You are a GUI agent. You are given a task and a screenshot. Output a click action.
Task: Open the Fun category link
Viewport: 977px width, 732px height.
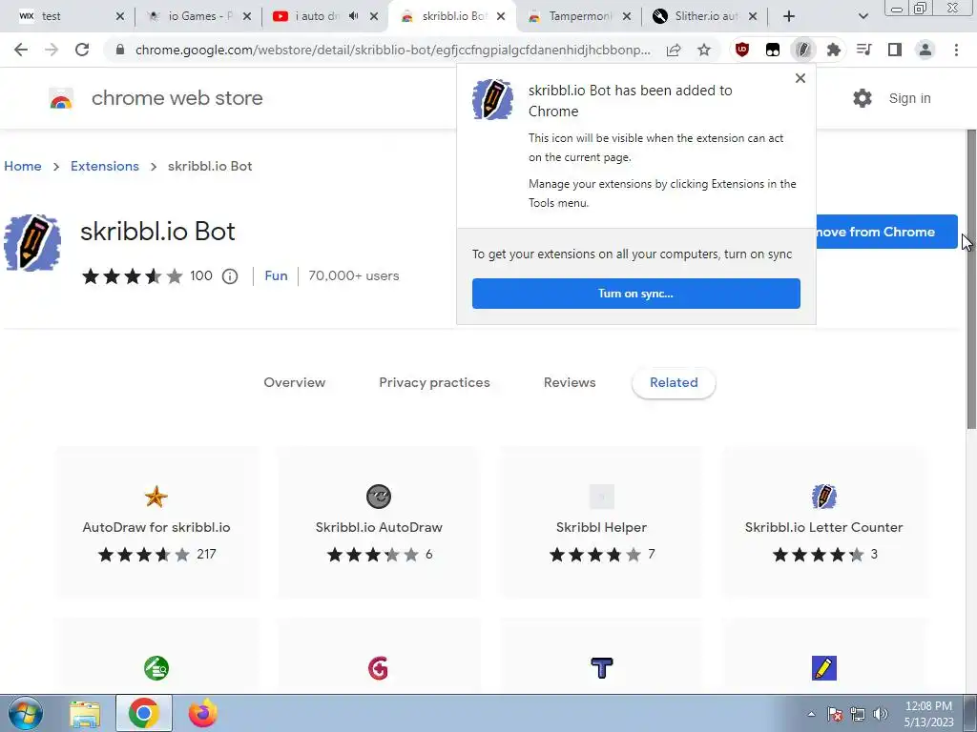pos(276,275)
